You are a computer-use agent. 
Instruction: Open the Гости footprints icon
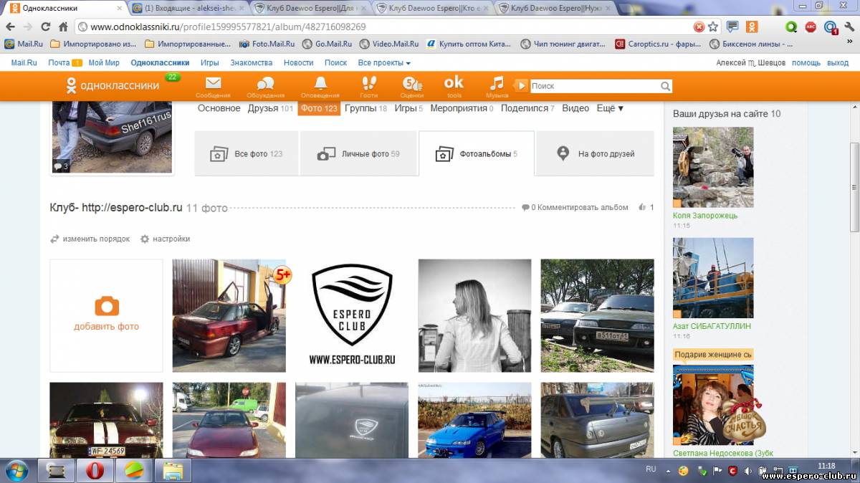coord(368,84)
